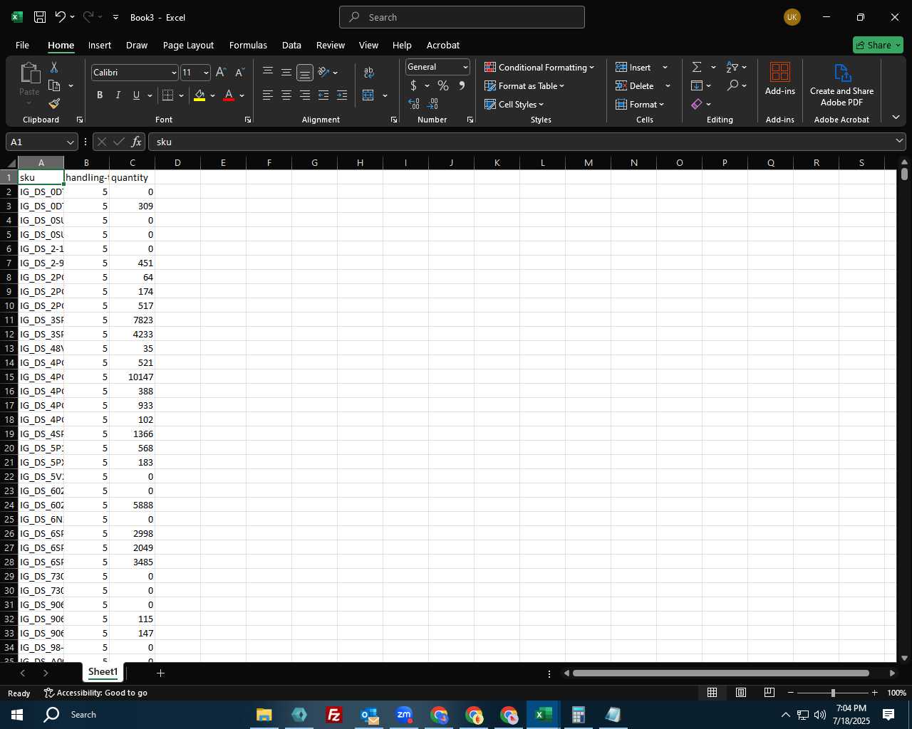
Task: Click the Clear eraser icon
Action: click(697, 104)
